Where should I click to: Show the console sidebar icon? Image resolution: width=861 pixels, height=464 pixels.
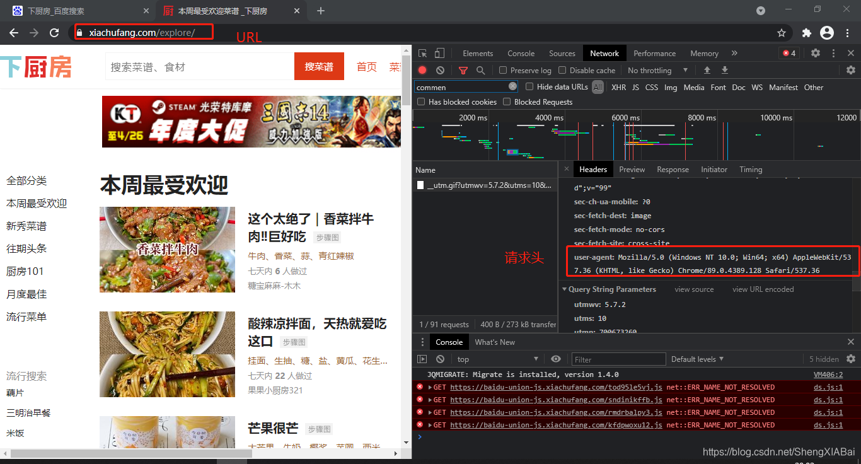click(x=422, y=359)
